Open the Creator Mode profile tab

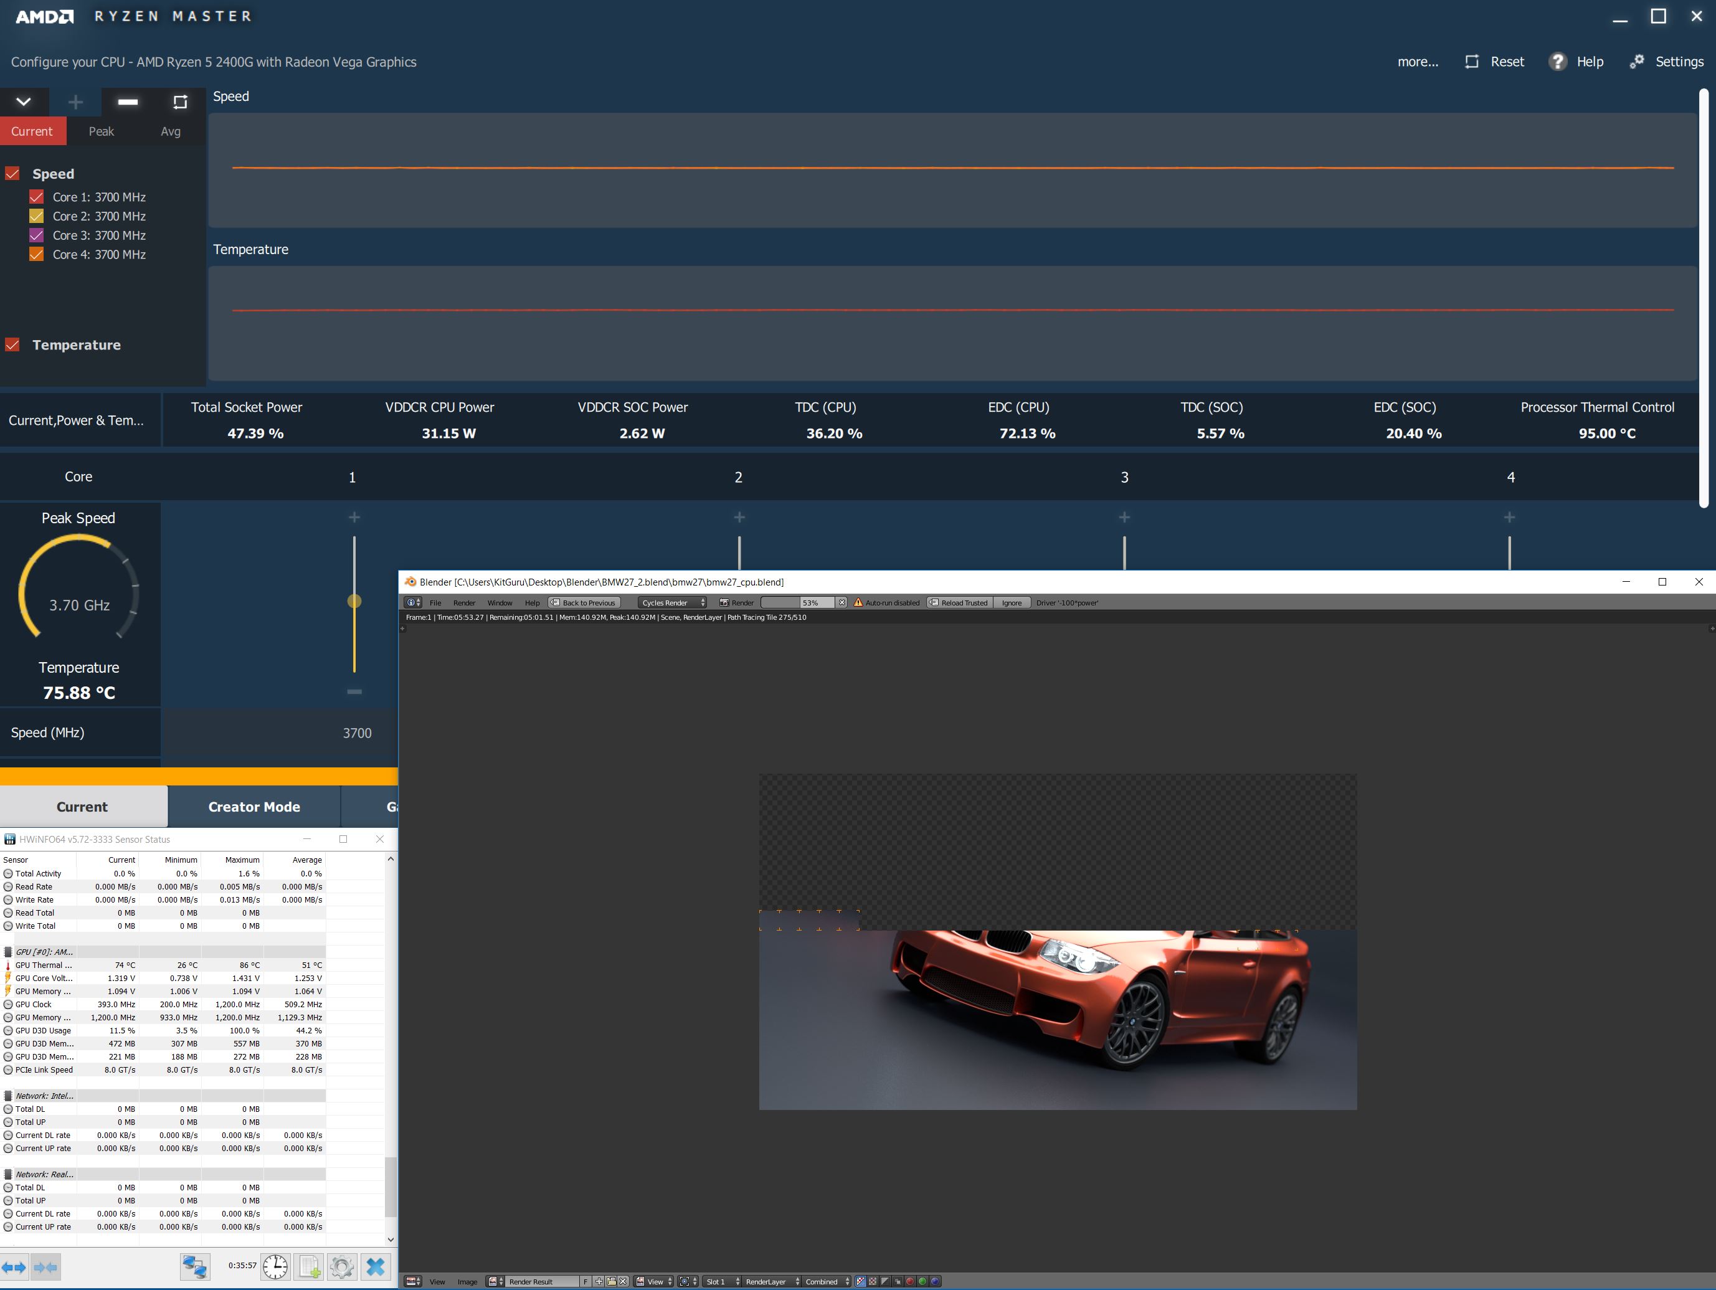pyautogui.click(x=254, y=807)
